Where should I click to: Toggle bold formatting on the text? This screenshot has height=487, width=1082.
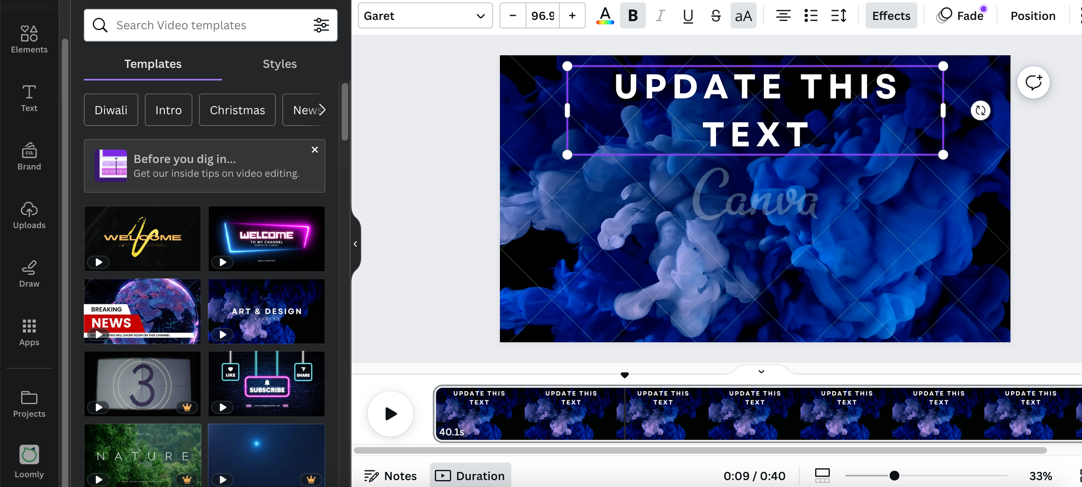633,15
